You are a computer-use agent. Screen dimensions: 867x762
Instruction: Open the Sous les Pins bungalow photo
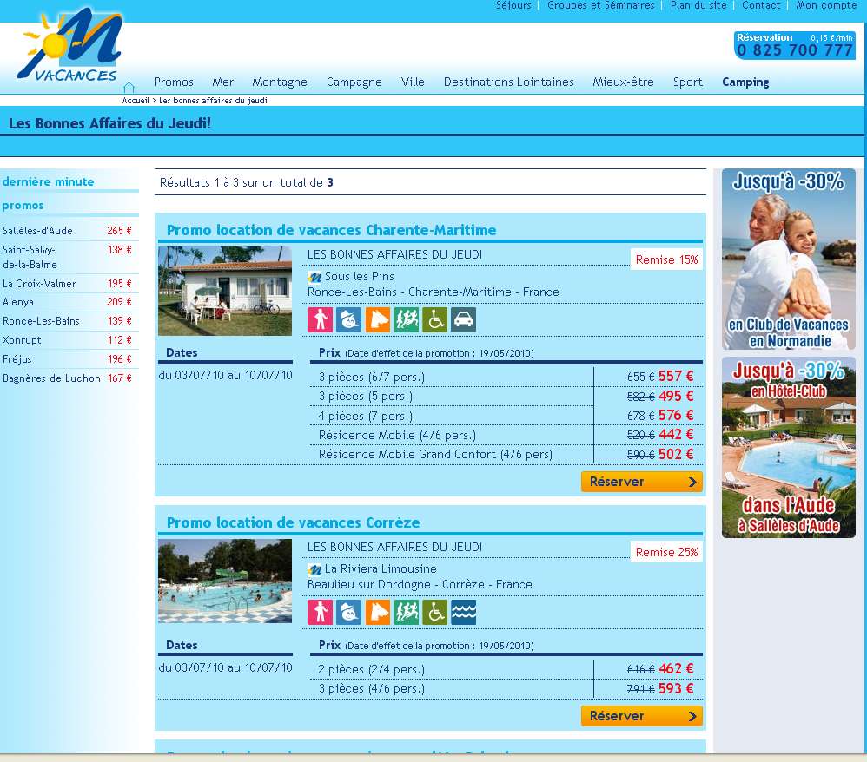[x=225, y=291]
